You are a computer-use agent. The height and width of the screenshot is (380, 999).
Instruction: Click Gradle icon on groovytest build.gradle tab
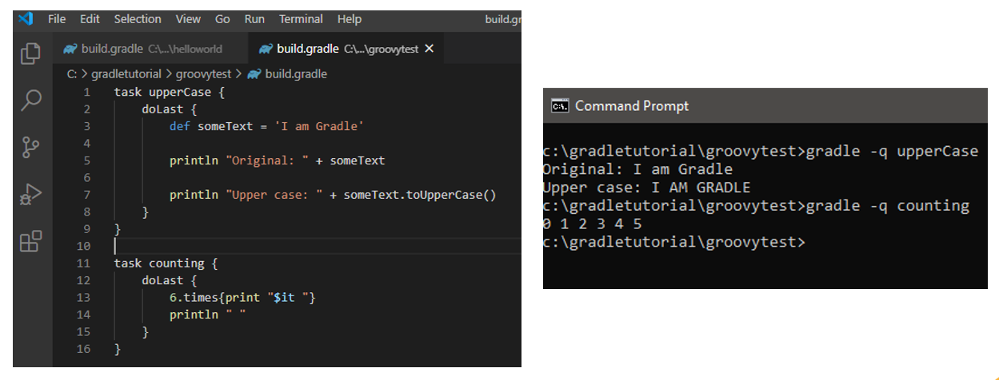tap(266, 49)
